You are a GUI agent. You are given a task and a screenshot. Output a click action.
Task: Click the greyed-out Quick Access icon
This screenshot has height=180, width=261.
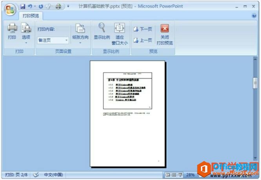49,7
